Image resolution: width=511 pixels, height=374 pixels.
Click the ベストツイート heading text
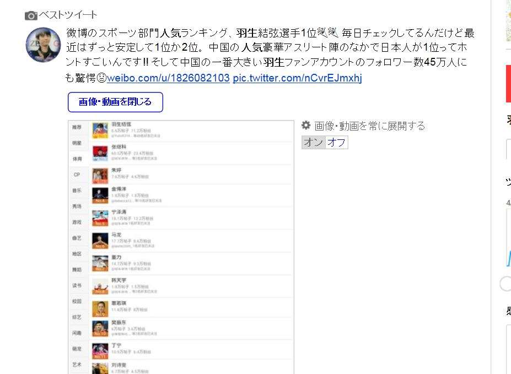[68, 15]
